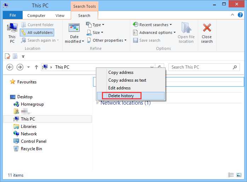
Task: Click This PC in address bar
Action: click(62, 67)
